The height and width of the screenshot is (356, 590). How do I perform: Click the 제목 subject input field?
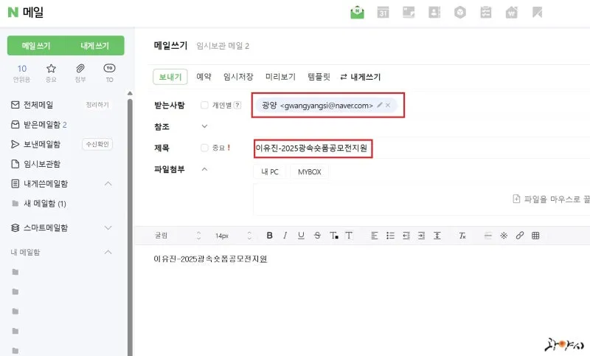coord(442,148)
